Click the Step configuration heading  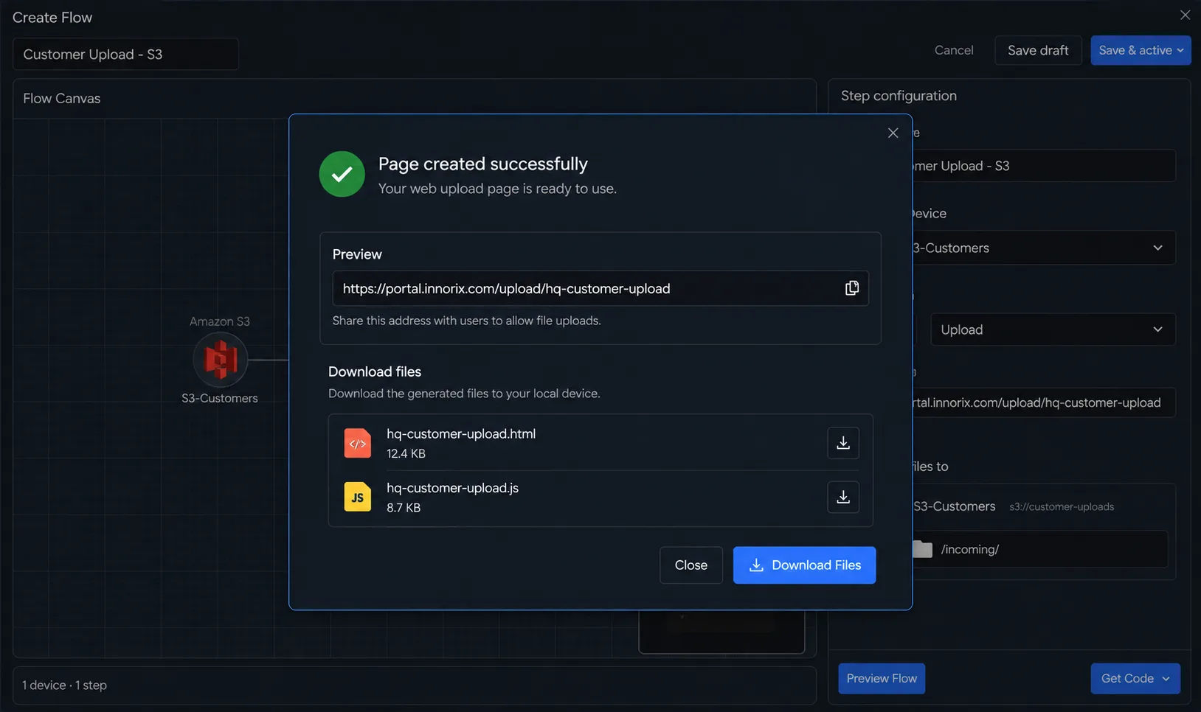click(899, 96)
